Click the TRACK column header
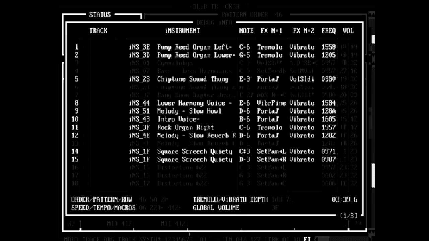 click(x=98, y=31)
